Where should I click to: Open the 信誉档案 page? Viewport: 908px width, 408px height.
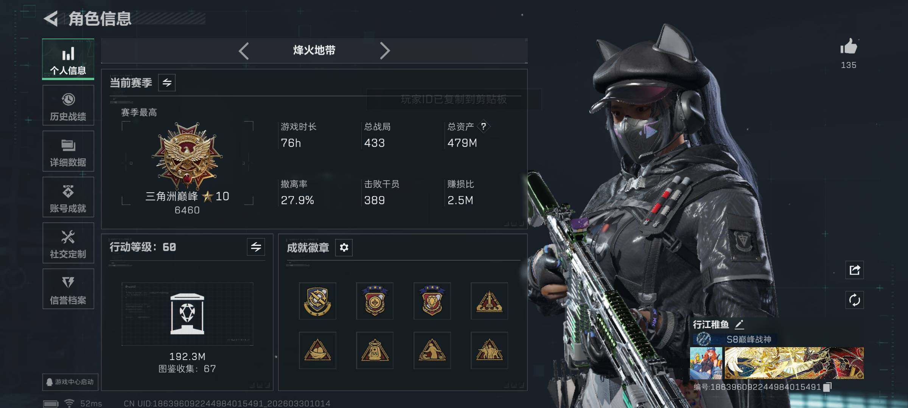[68, 289]
